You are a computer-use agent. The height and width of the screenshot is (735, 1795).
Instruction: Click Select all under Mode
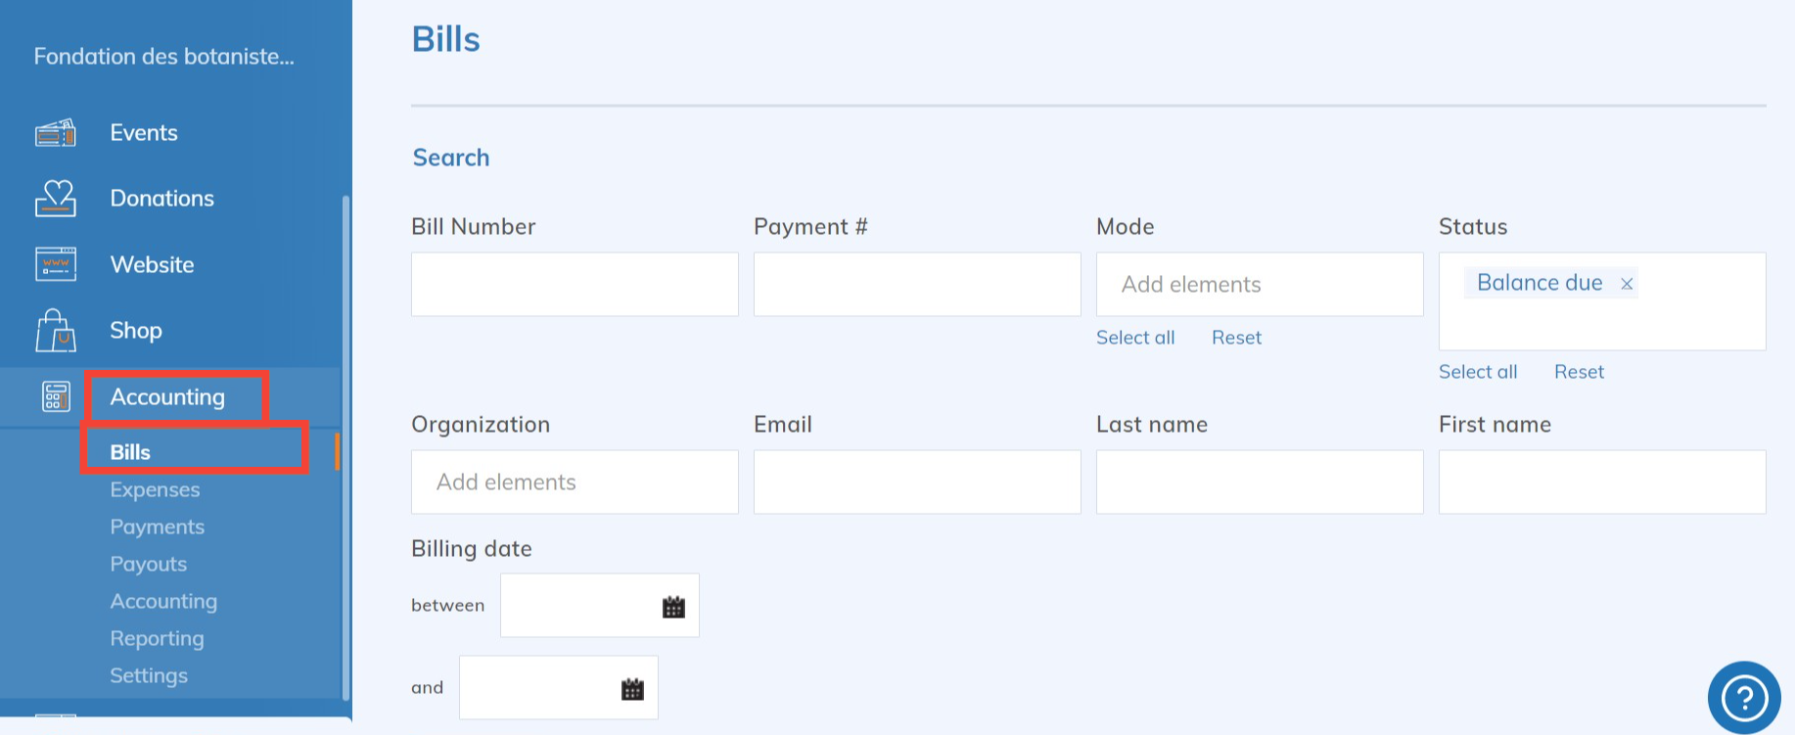pos(1135,338)
